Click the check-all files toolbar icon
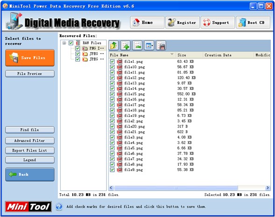This screenshot has height=217, width=275. (126, 46)
